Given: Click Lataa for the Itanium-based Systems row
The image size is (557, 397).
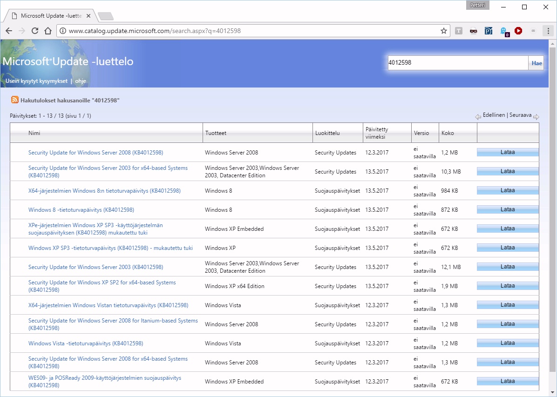Looking at the screenshot, I should click(x=508, y=324).
